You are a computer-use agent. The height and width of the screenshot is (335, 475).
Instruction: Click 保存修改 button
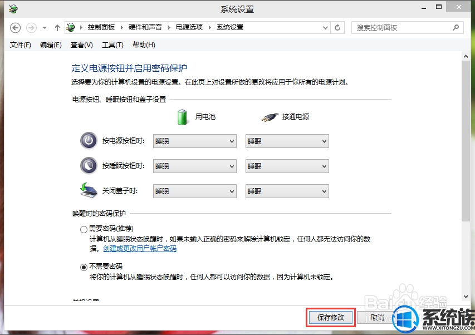coord(331,317)
